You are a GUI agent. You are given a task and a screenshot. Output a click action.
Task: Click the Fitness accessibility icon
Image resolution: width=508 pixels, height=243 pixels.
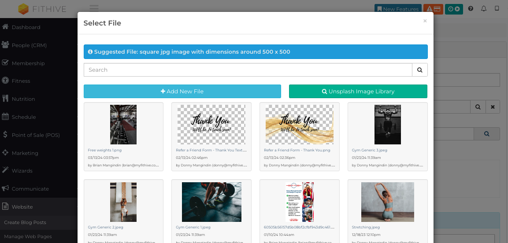coord(5,80)
